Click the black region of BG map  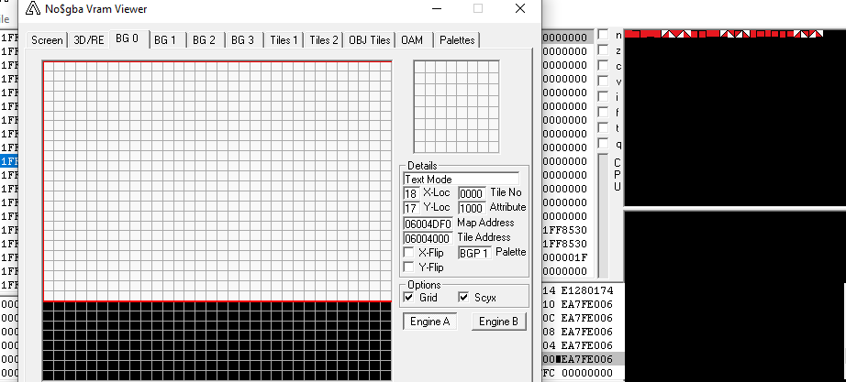217,341
